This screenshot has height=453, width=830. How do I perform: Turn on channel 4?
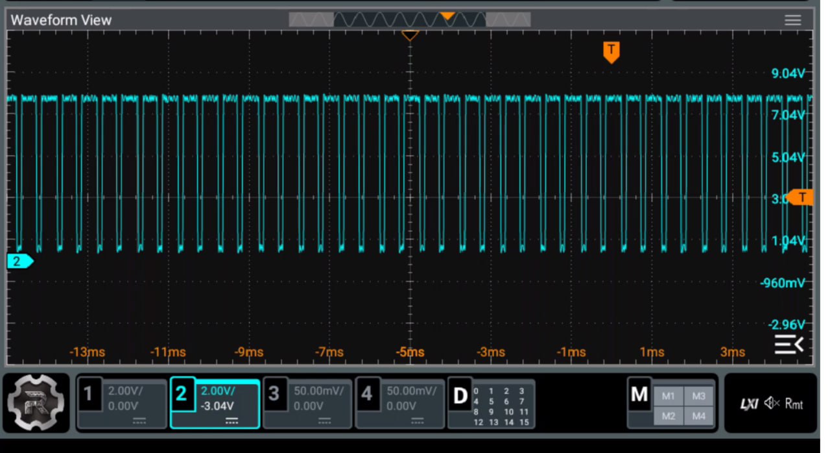(x=366, y=393)
